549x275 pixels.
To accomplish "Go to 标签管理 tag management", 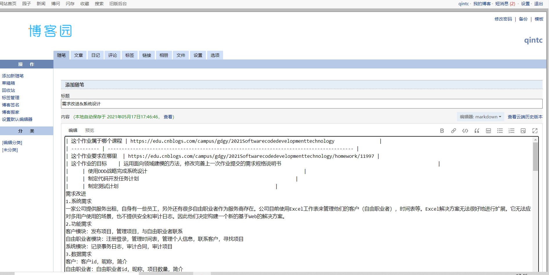I will (x=11, y=98).
